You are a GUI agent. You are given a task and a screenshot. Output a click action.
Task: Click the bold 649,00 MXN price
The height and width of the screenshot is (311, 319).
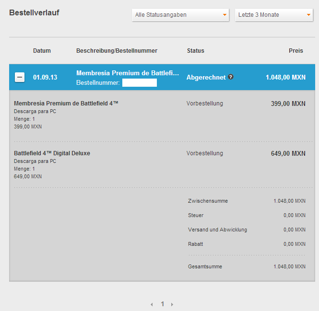click(288, 153)
